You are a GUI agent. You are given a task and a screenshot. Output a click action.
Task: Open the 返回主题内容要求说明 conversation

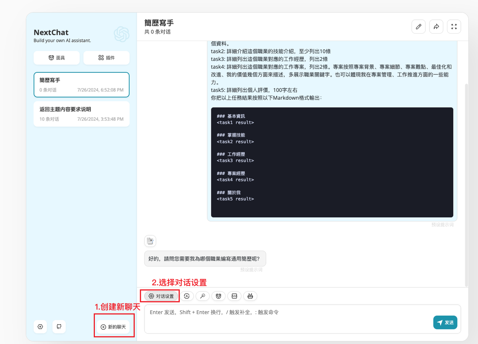click(x=81, y=114)
